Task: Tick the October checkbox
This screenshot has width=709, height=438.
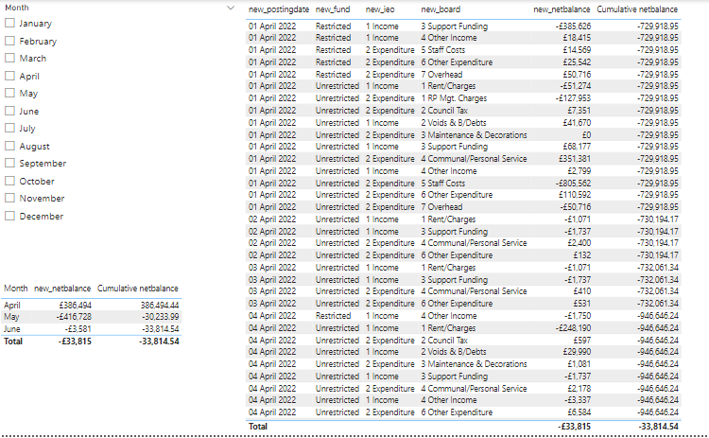Action: point(9,181)
